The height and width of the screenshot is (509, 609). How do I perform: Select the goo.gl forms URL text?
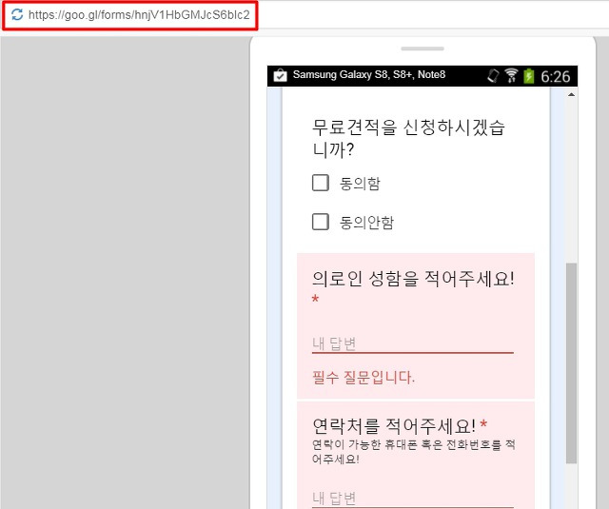(139, 15)
